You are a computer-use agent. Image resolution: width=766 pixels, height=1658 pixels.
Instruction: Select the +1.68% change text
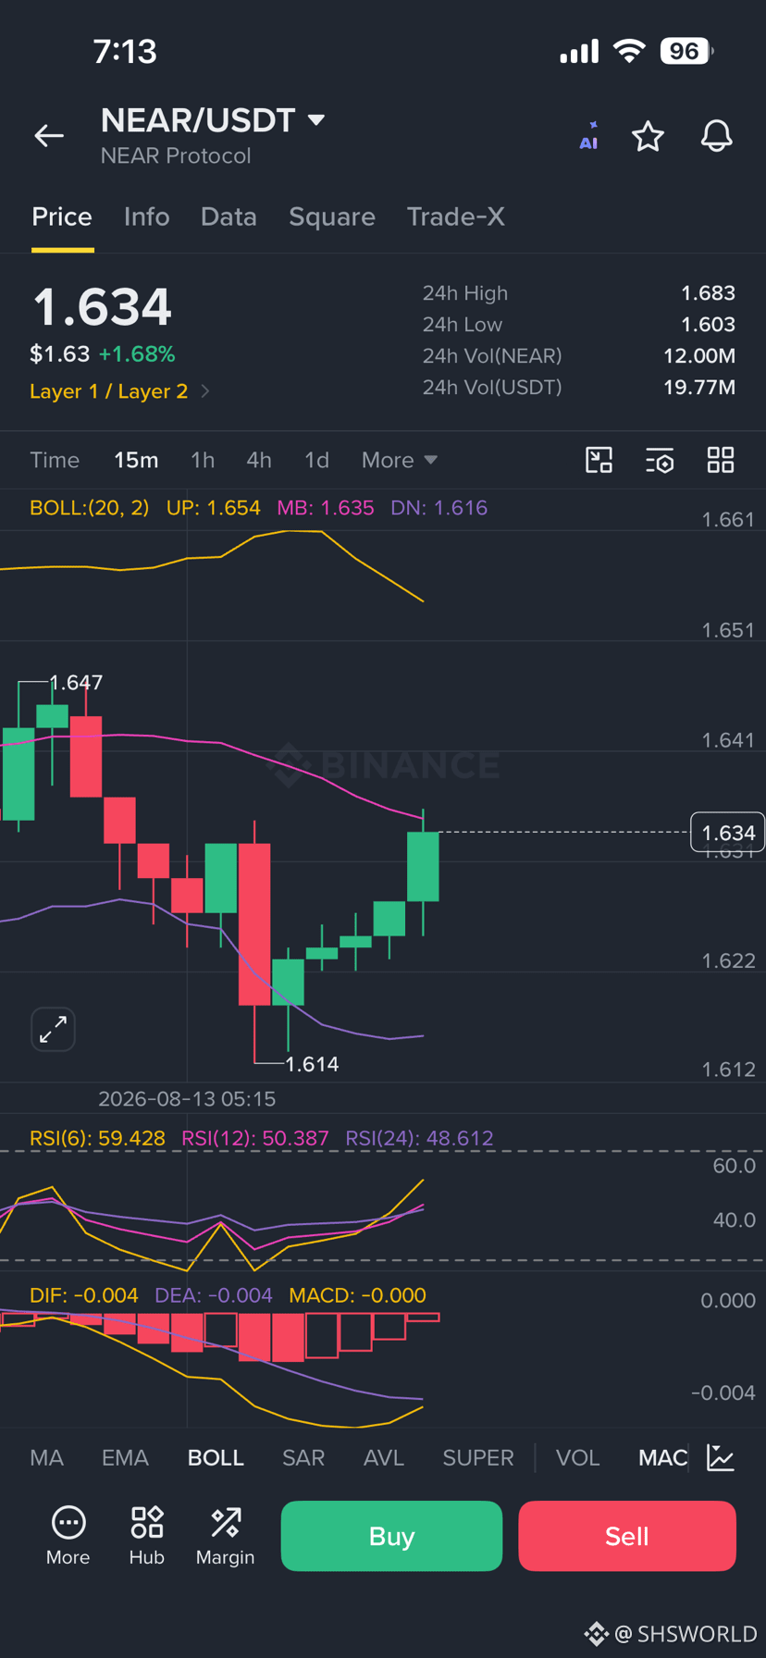(x=137, y=354)
